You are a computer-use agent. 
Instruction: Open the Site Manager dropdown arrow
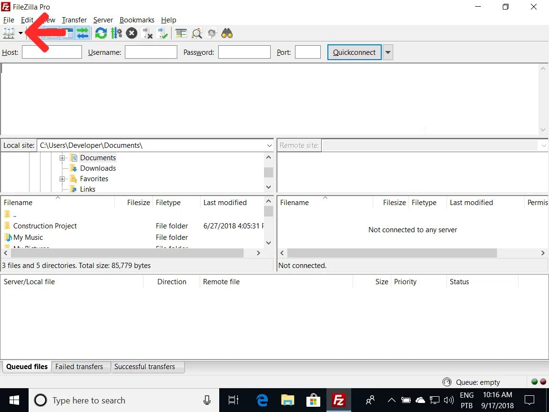click(x=20, y=33)
